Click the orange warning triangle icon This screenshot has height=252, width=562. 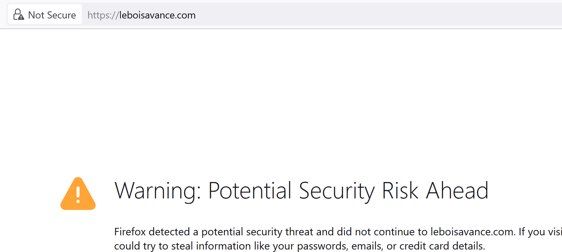click(78, 194)
